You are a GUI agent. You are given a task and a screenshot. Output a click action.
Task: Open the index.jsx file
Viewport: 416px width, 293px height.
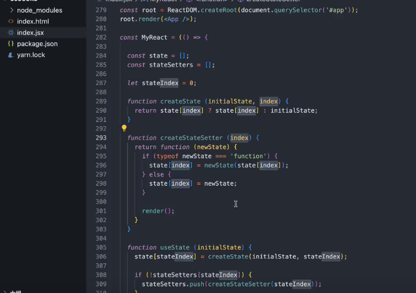30,33
